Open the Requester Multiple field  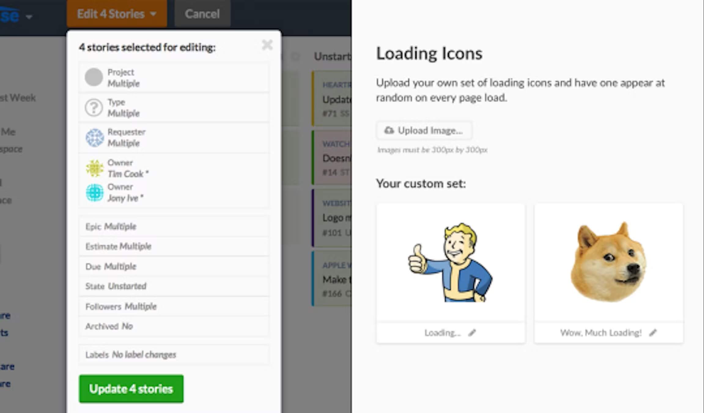tap(174, 137)
